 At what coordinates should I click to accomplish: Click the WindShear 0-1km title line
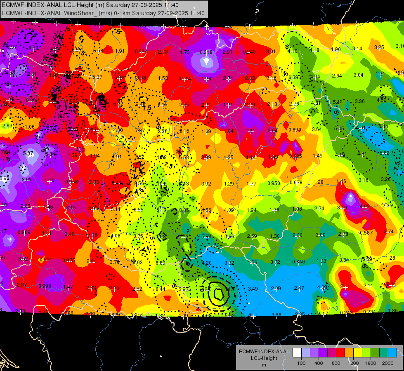(103, 13)
